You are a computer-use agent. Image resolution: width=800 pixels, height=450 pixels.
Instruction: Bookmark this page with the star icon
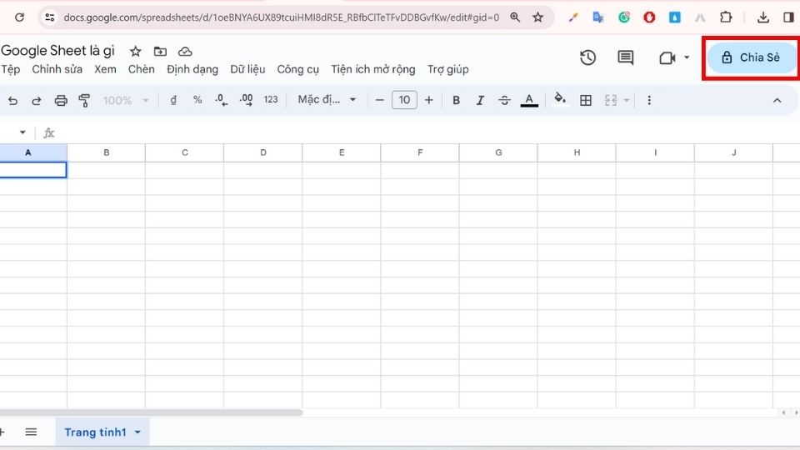(x=537, y=17)
